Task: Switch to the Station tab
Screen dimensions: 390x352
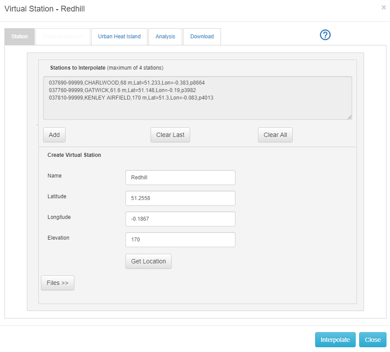Action: coord(20,37)
